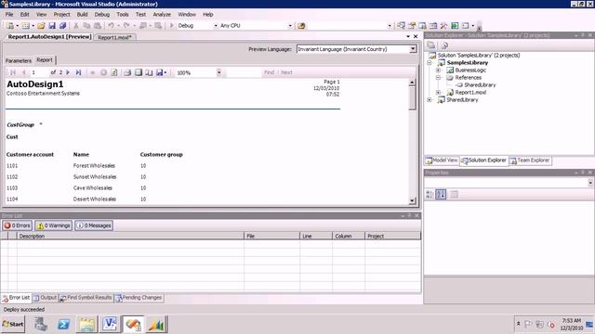Expand the BusinessLogic node
Viewport: 595px width, 334px height.
(438, 71)
